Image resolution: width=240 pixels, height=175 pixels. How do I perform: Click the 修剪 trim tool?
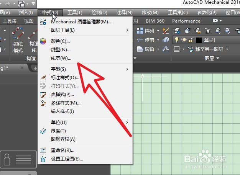tap(145, 40)
